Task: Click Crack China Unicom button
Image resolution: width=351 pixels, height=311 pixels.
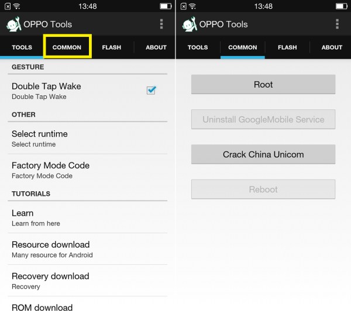Action: tap(263, 154)
